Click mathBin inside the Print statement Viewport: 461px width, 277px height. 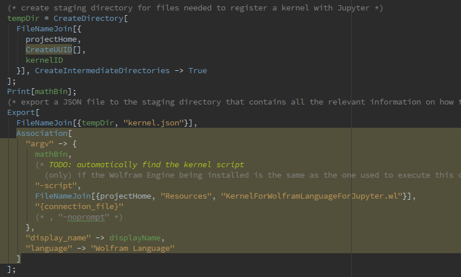click(x=51, y=91)
